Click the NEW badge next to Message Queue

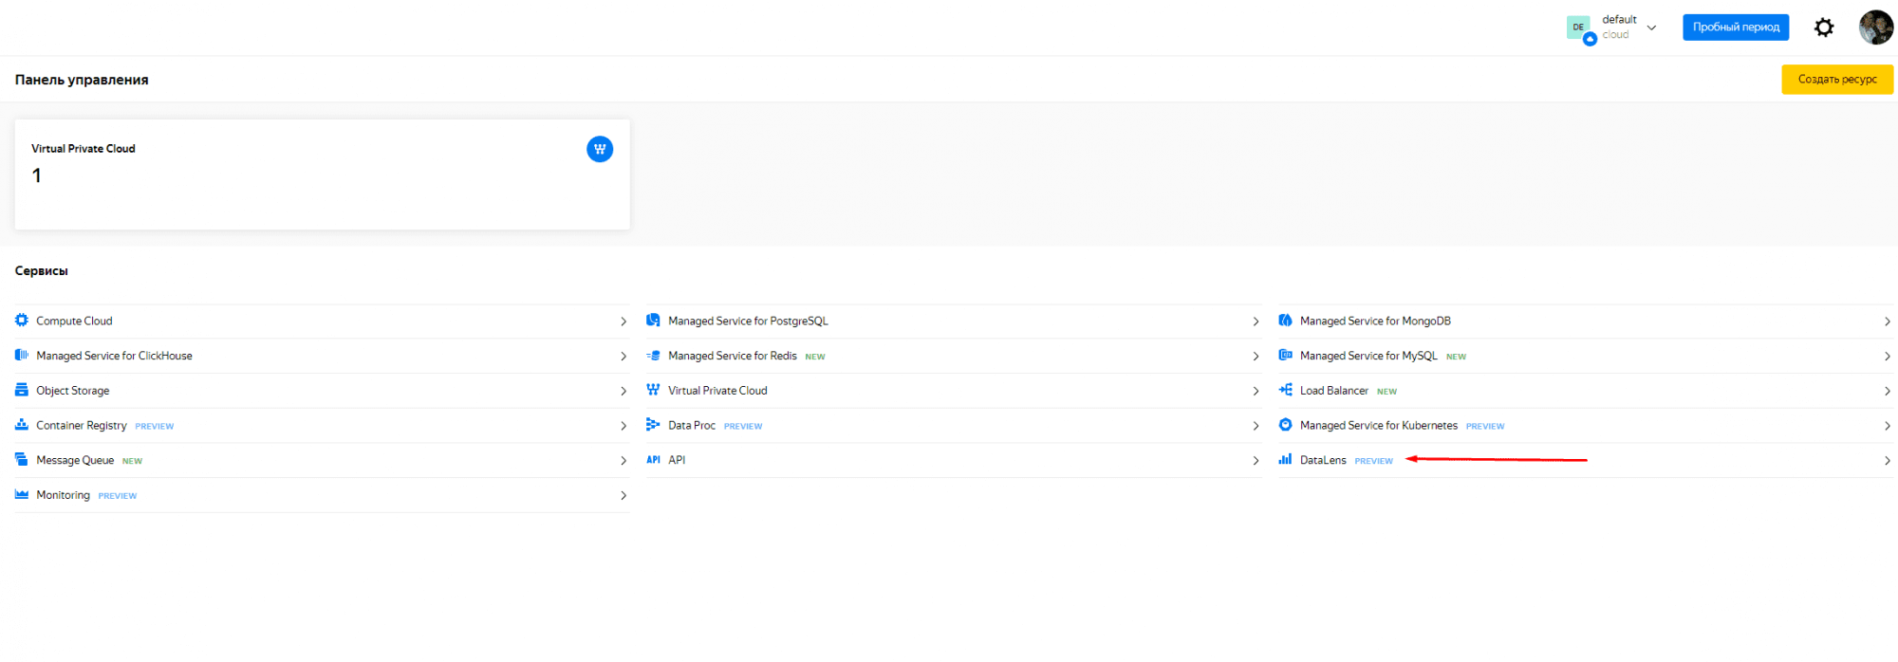(x=132, y=461)
